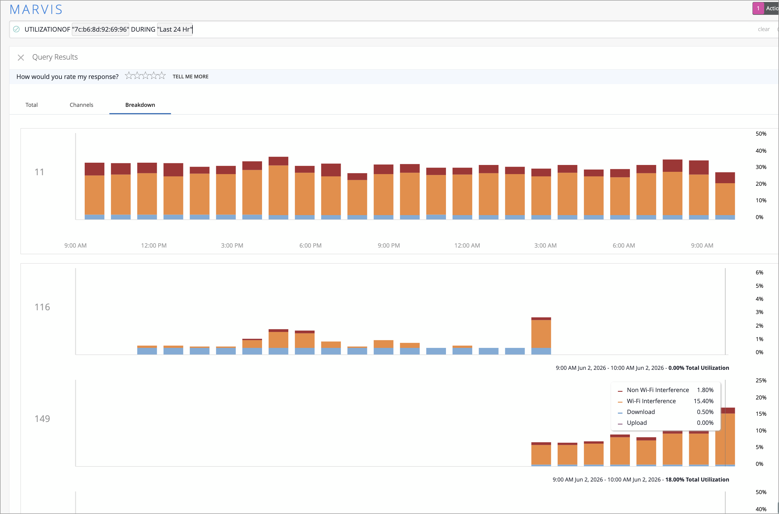Click the "18.00% Total Utilization" summary text

pos(697,480)
